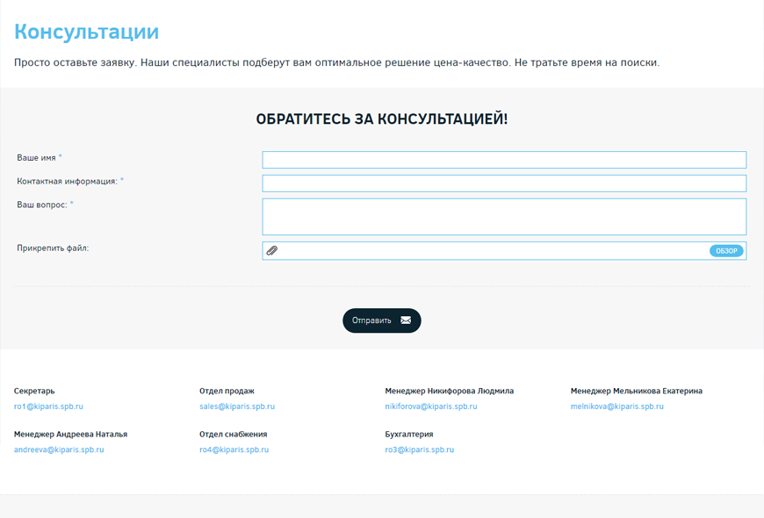Click the Секретарь contact title
The image size is (764, 518).
click(x=34, y=391)
